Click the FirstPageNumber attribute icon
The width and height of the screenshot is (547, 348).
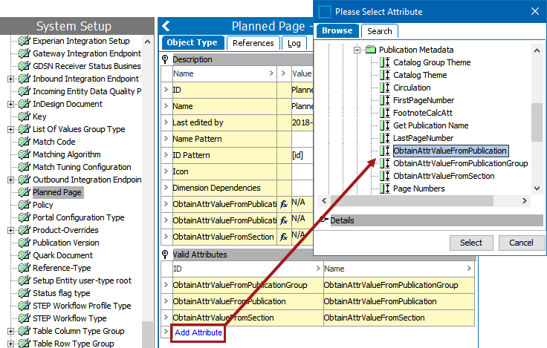point(385,100)
